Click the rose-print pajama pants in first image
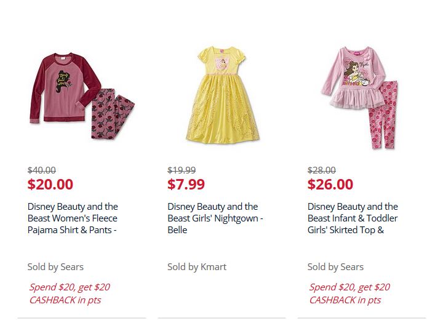Viewport: 427px width, 331px height. pyautogui.click(x=113, y=114)
